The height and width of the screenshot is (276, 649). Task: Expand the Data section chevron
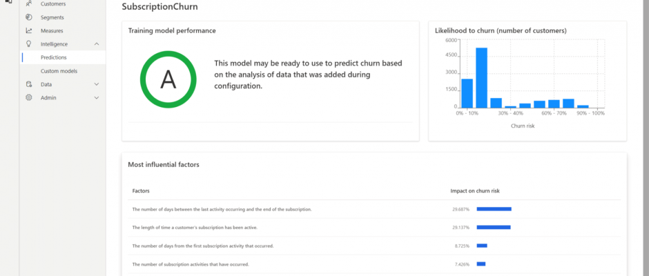(97, 84)
